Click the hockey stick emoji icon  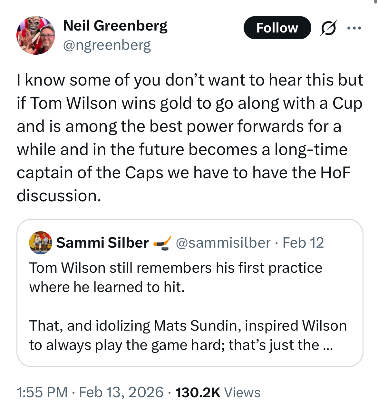(162, 242)
